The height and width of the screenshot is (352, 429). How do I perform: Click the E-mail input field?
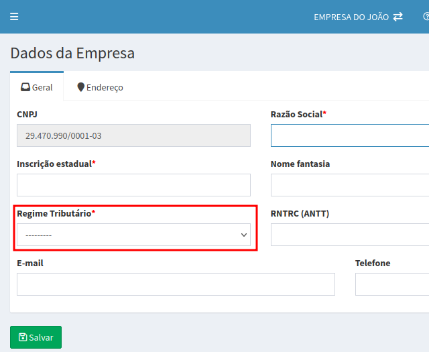[x=176, y=284]
